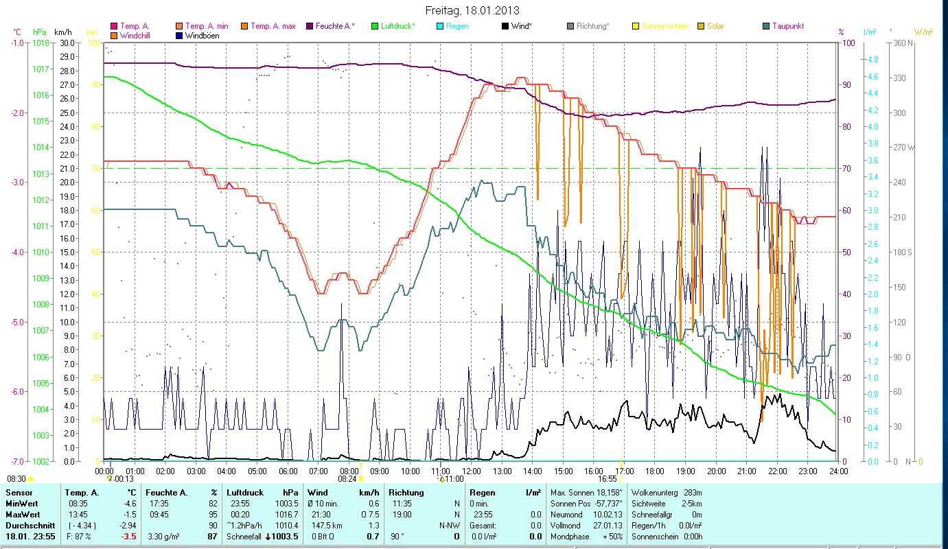This screenshot has height=549, width=948.
Task: Click the sunset sun icon beside 16:55
Action: click(622, 479)
